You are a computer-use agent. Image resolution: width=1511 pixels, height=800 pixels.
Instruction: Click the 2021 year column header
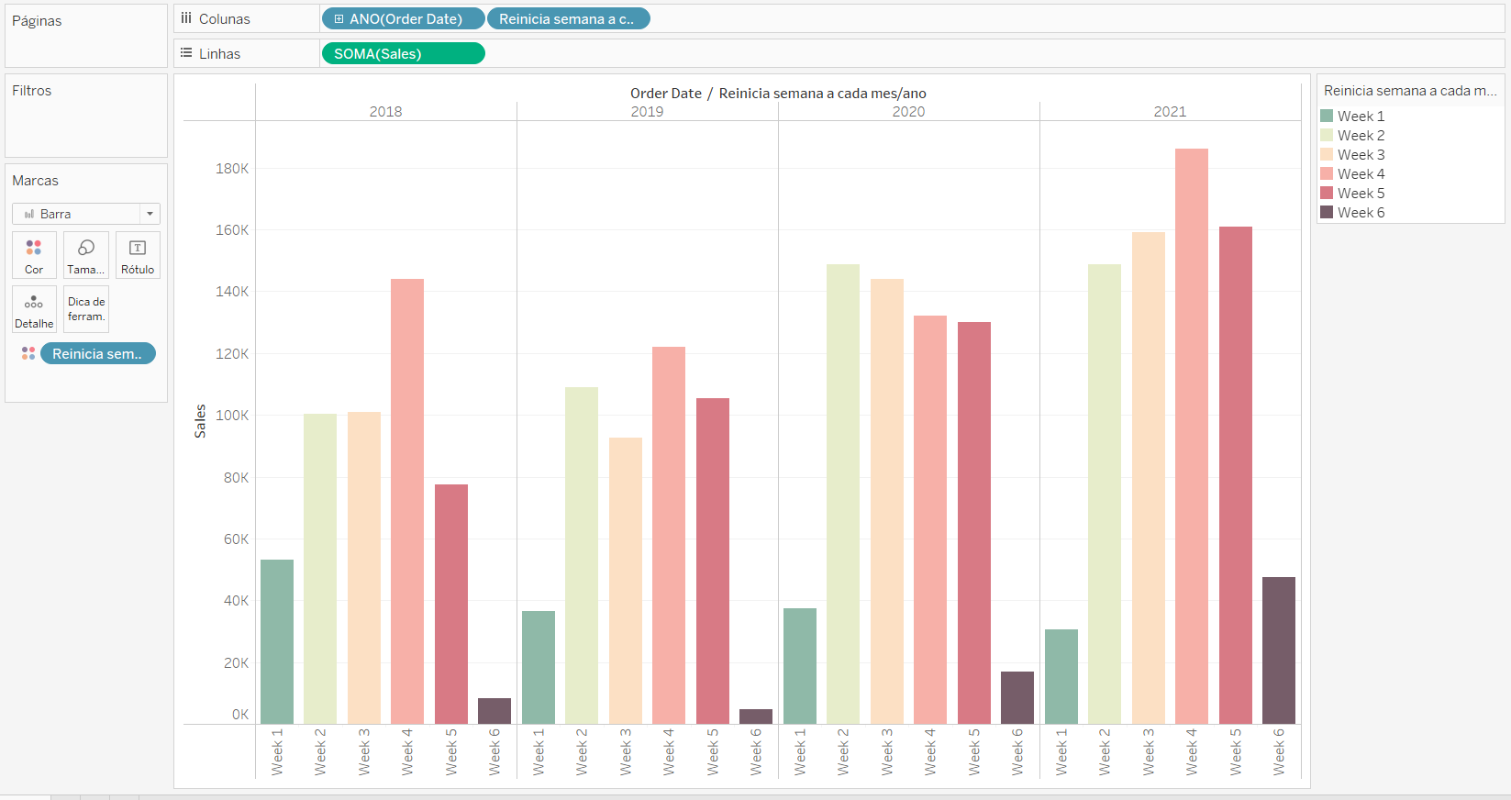pos(1170,111)
